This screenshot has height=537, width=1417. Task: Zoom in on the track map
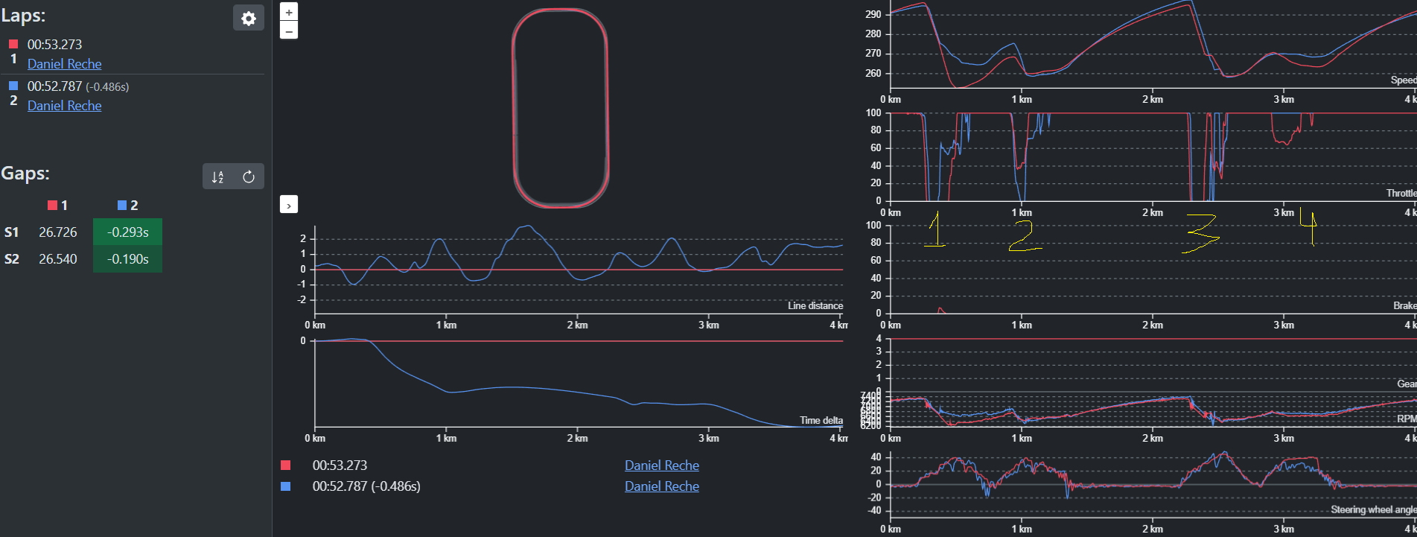pyautogui.click(x=289, y=12)
